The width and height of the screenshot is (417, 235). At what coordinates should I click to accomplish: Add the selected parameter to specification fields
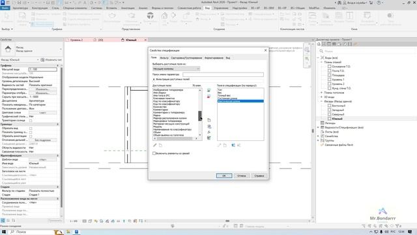pyautogui.click(x=208, y=90)
